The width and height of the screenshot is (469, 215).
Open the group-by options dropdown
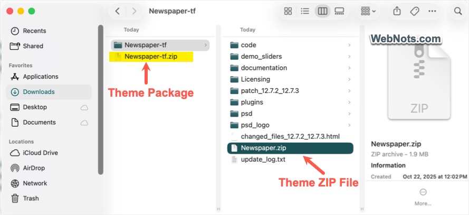368,12
